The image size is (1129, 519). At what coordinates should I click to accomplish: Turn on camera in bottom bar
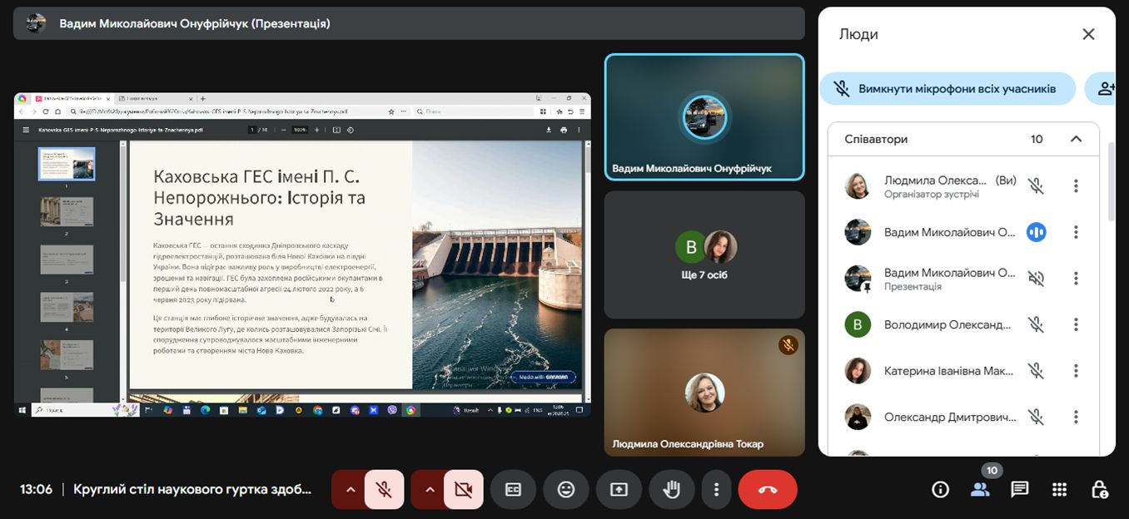464,490
